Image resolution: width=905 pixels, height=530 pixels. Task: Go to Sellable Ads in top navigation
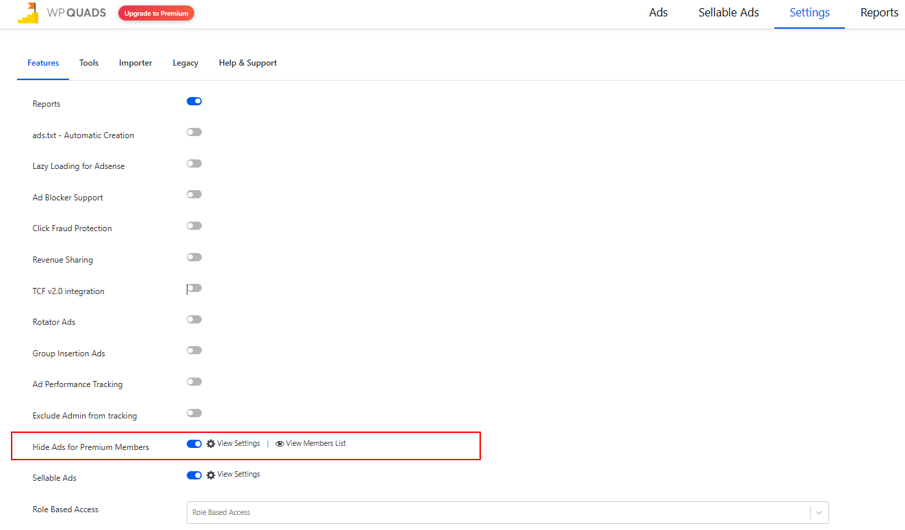point(729,12)
